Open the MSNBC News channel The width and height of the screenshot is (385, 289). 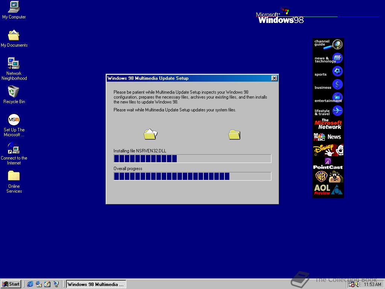click(x=328, y=137)
